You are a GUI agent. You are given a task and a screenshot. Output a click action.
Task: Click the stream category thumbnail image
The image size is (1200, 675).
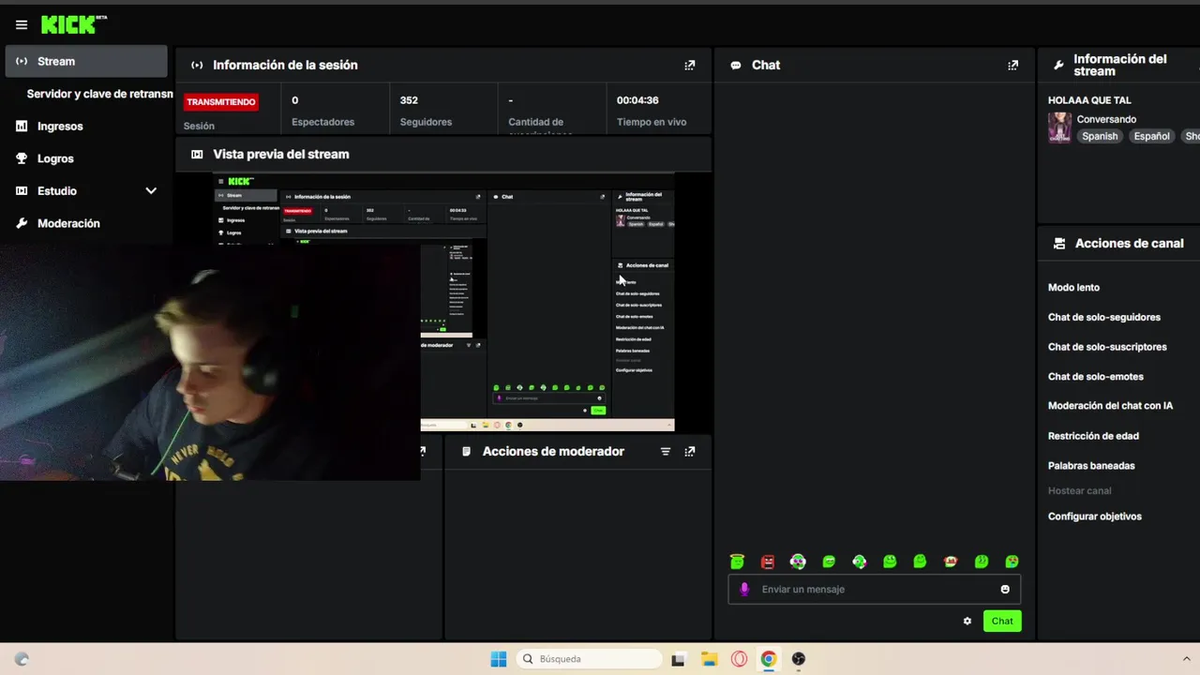(x=1059, y=127)
